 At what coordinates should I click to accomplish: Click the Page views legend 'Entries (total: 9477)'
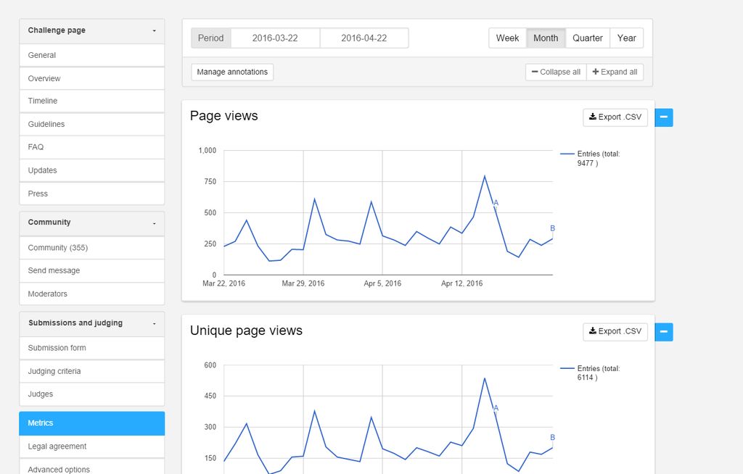coord(590,159)
